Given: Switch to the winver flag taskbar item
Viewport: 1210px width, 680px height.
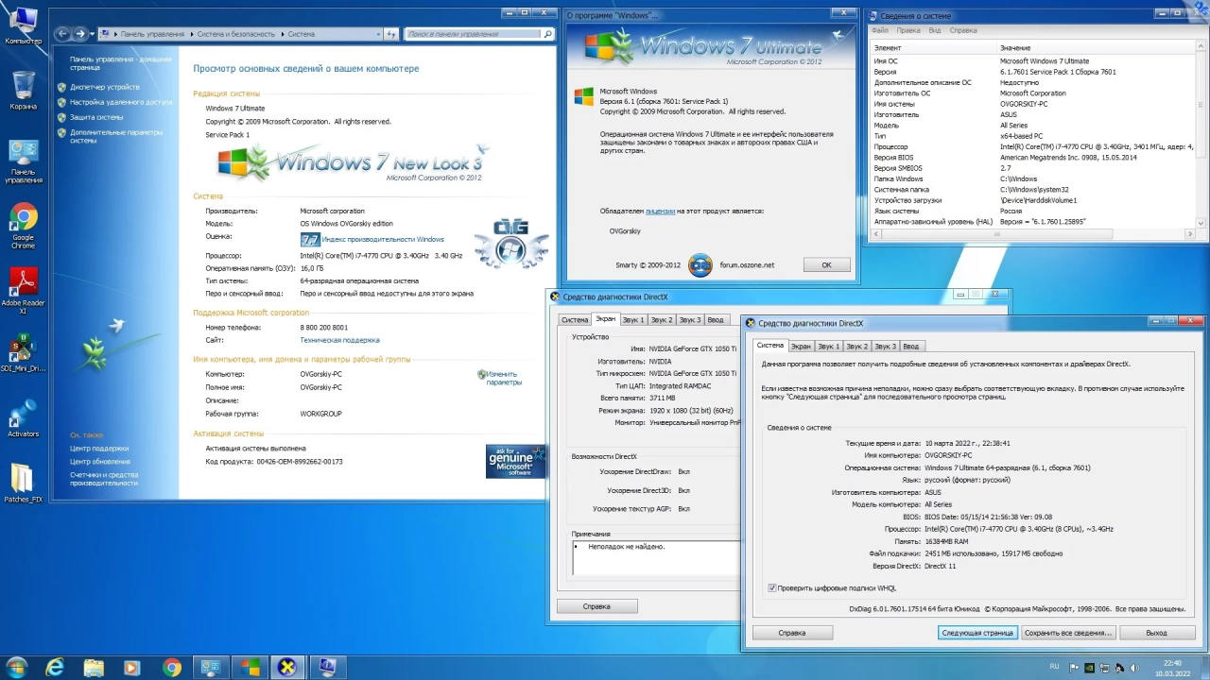Looking at the screenshot, I should (249, 668).
